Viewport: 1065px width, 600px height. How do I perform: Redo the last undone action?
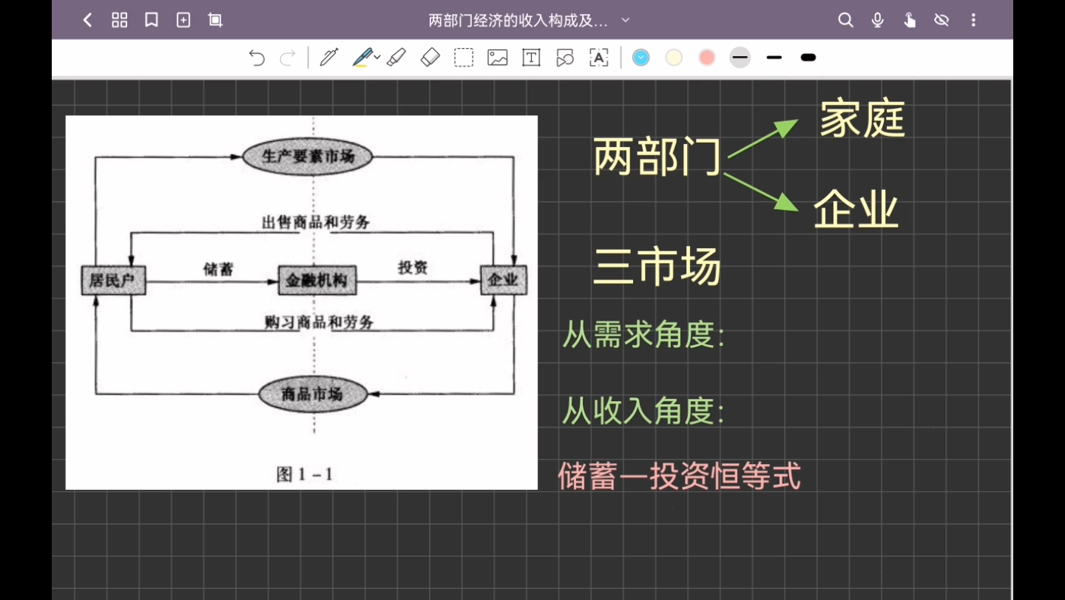[288, 58]
